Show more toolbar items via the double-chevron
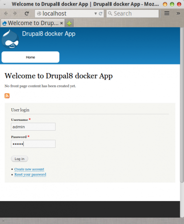Image resolution: width=184 pixels, height=224 pixels. click(178, 14)
